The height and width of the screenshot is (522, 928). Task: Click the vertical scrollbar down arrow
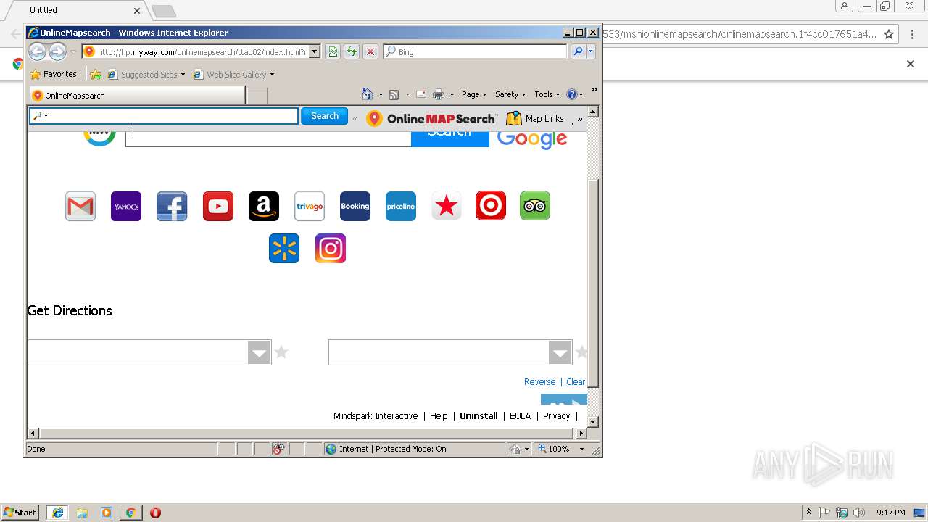(x=593, y=421)
